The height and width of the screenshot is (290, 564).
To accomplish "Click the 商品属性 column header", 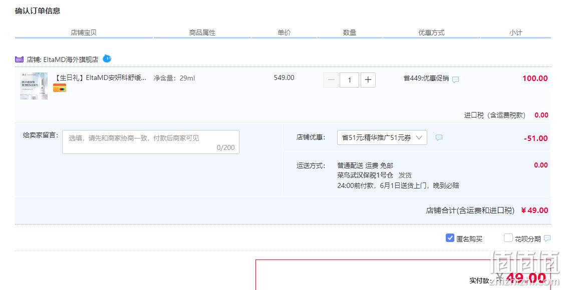I will click(202, 32).
